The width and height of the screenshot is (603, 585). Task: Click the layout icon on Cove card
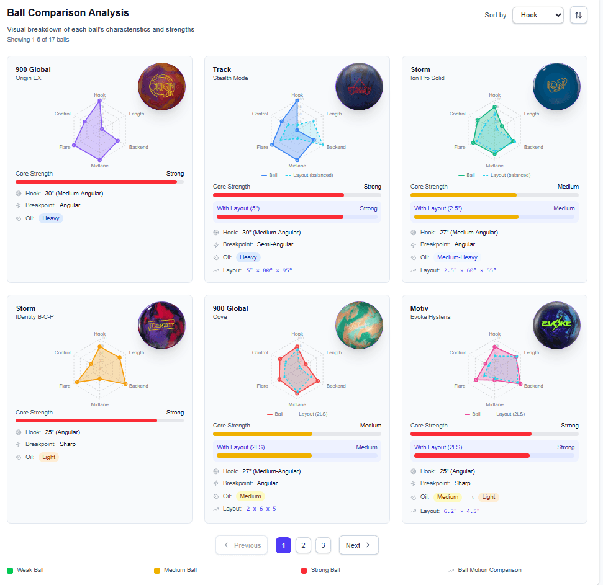216,509
